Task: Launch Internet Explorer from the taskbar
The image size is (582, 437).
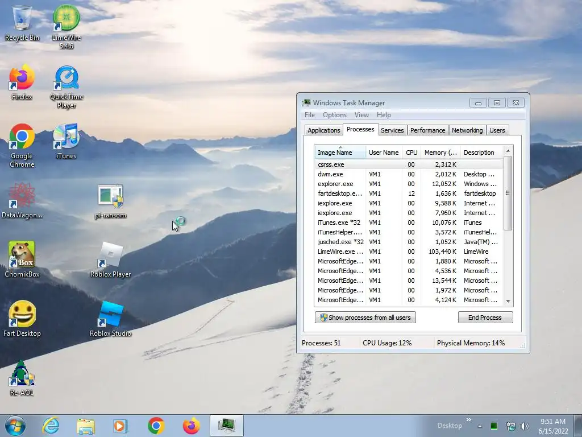Action: pos(51,426)
